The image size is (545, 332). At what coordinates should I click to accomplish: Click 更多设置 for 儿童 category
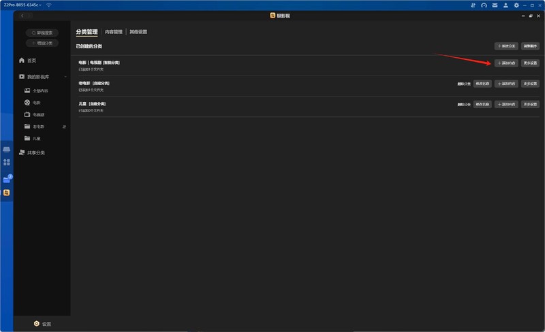click(530, 104)
